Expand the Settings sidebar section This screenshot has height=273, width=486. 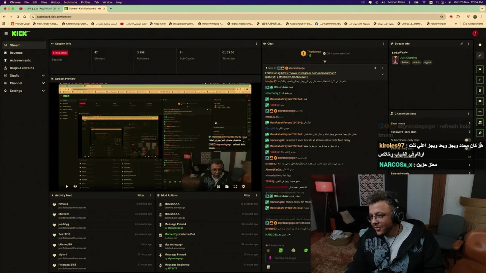point(43,91)
